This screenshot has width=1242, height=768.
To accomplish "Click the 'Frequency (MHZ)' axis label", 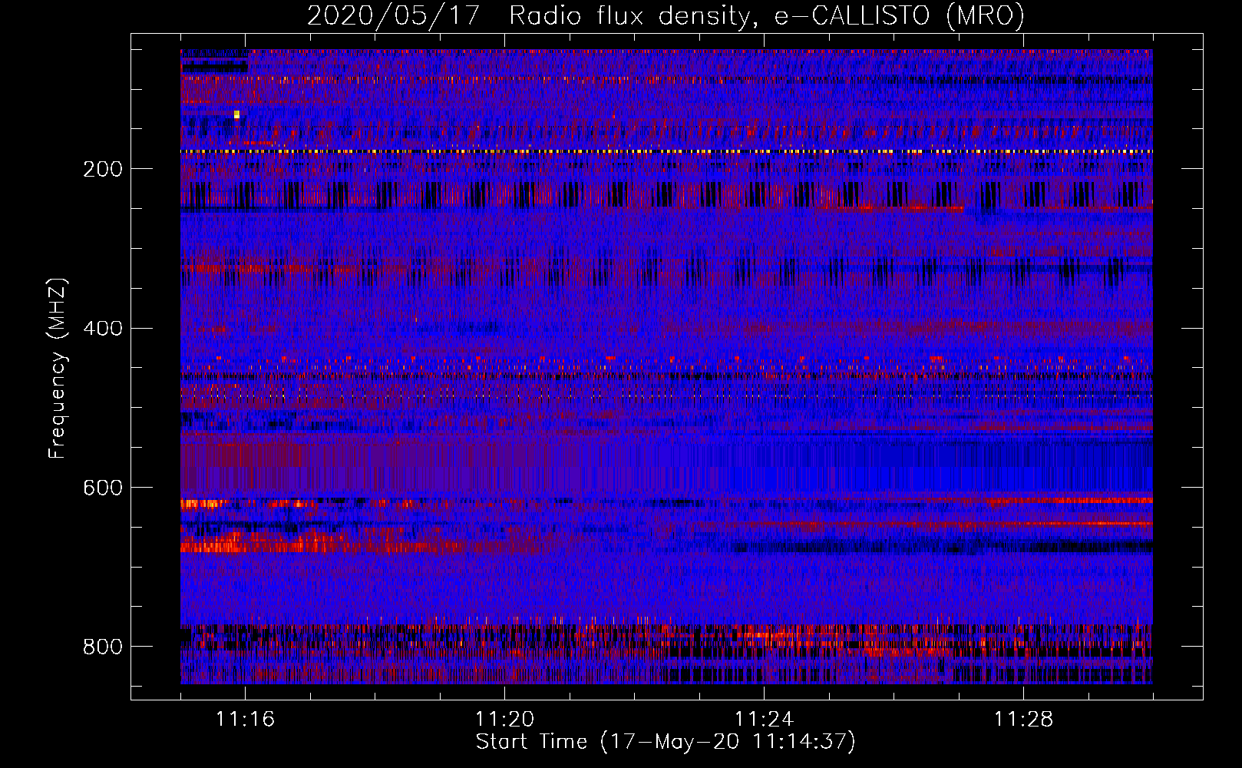I will pos(58,368).
